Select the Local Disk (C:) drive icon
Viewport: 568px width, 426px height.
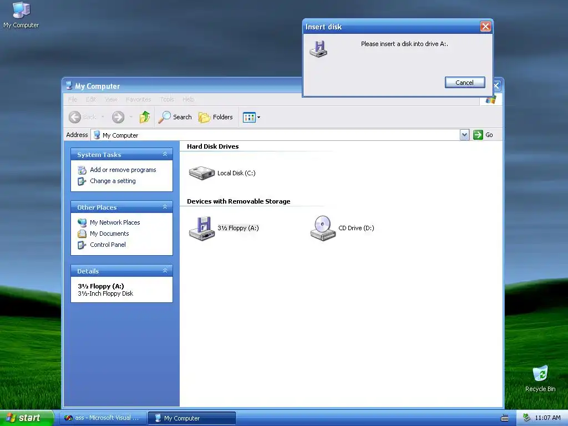click(202, 173)
